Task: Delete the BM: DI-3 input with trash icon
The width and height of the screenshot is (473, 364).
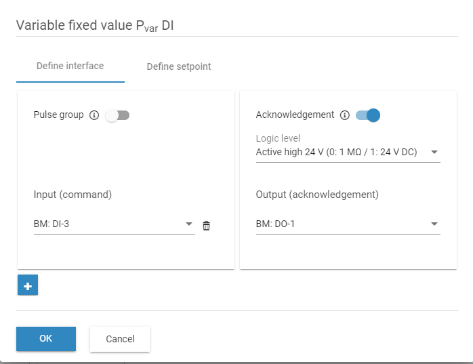Action: tap(207, 225)
